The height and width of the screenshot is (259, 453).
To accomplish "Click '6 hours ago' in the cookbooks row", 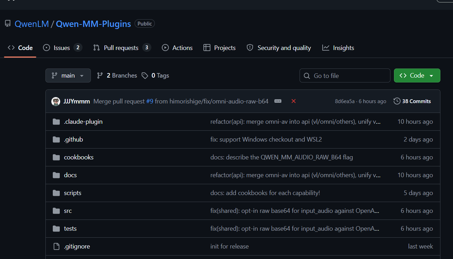I will point(417,157).
